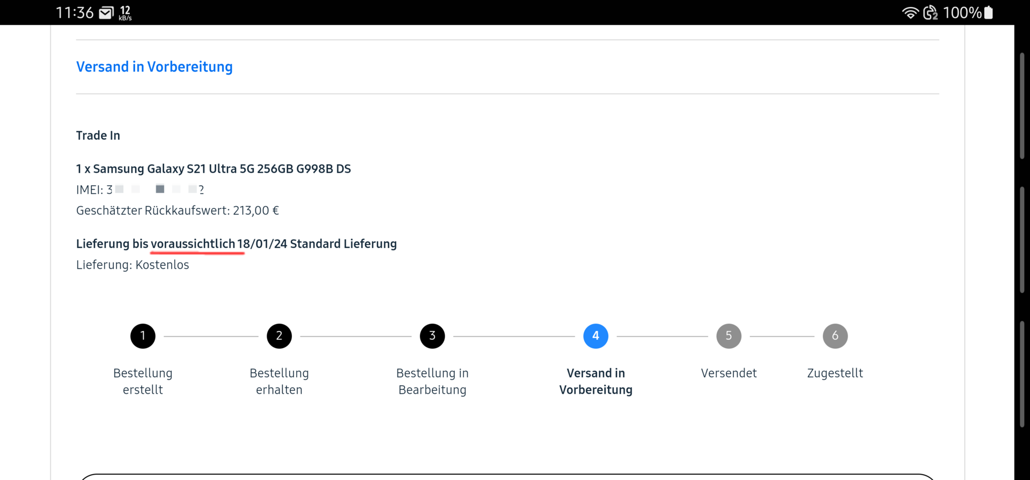Tap the blue step 4 circle

tap(595, 336)
